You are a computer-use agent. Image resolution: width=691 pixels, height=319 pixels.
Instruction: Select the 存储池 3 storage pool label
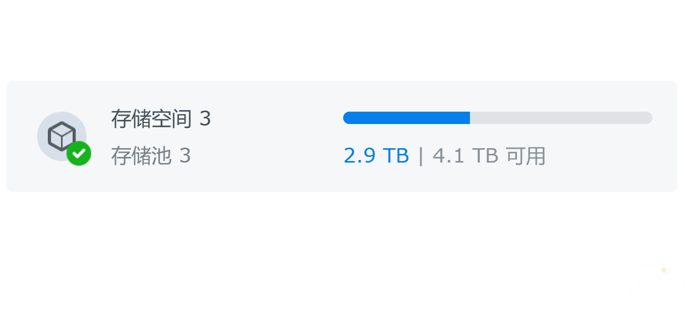(x=151, y=155)
